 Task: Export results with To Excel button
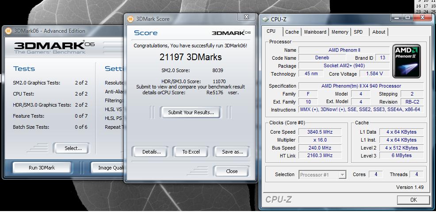(191, 152)
